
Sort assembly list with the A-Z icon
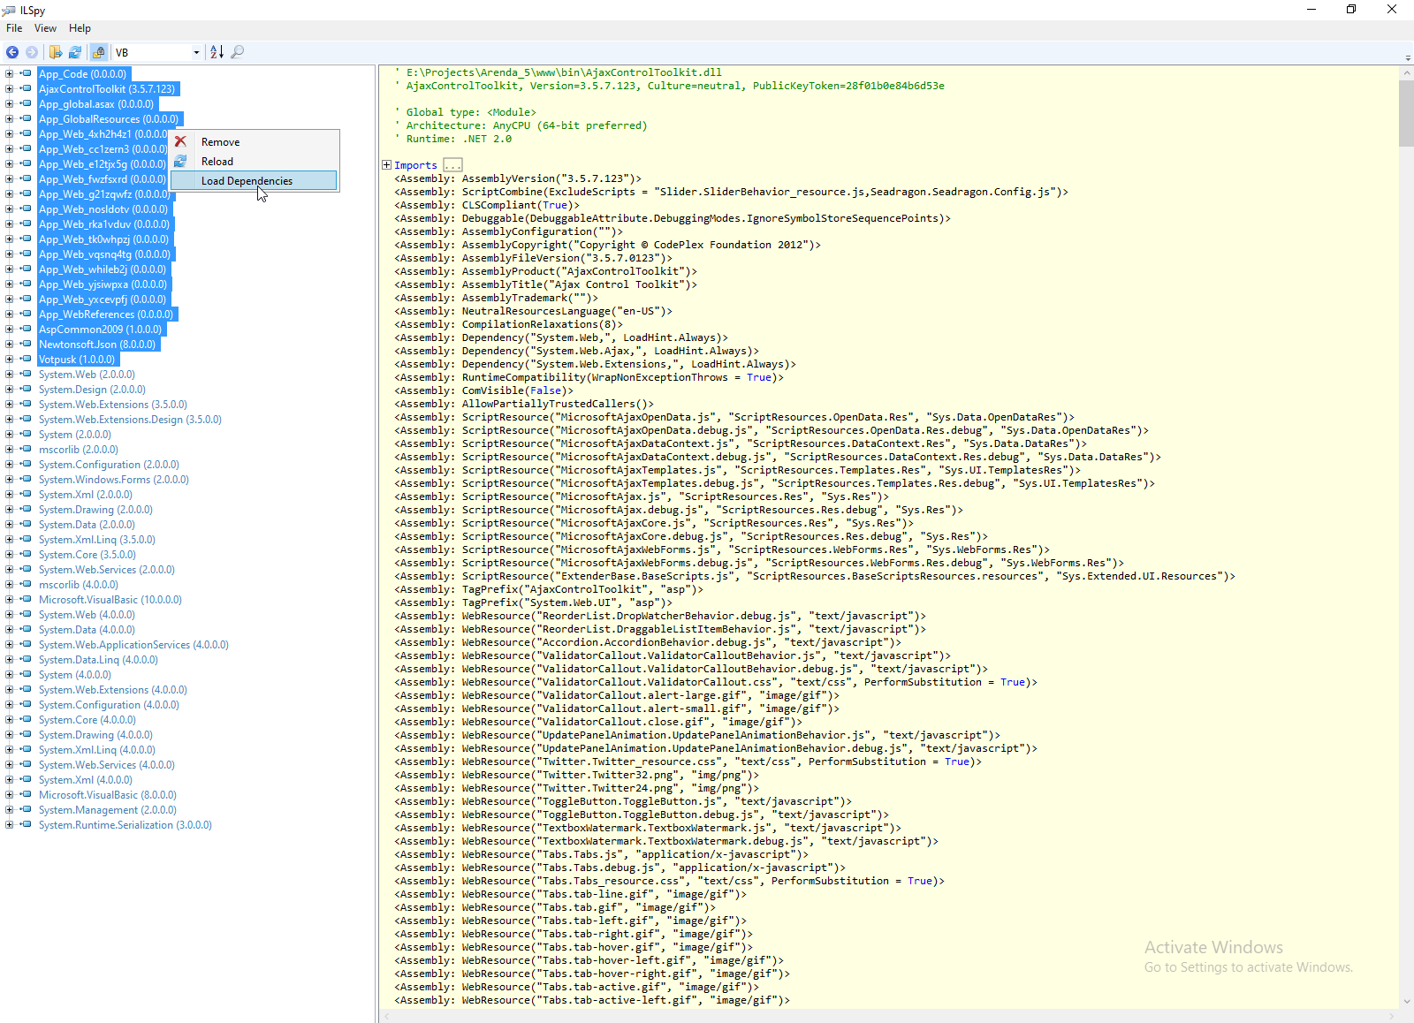tap(217, 52)
